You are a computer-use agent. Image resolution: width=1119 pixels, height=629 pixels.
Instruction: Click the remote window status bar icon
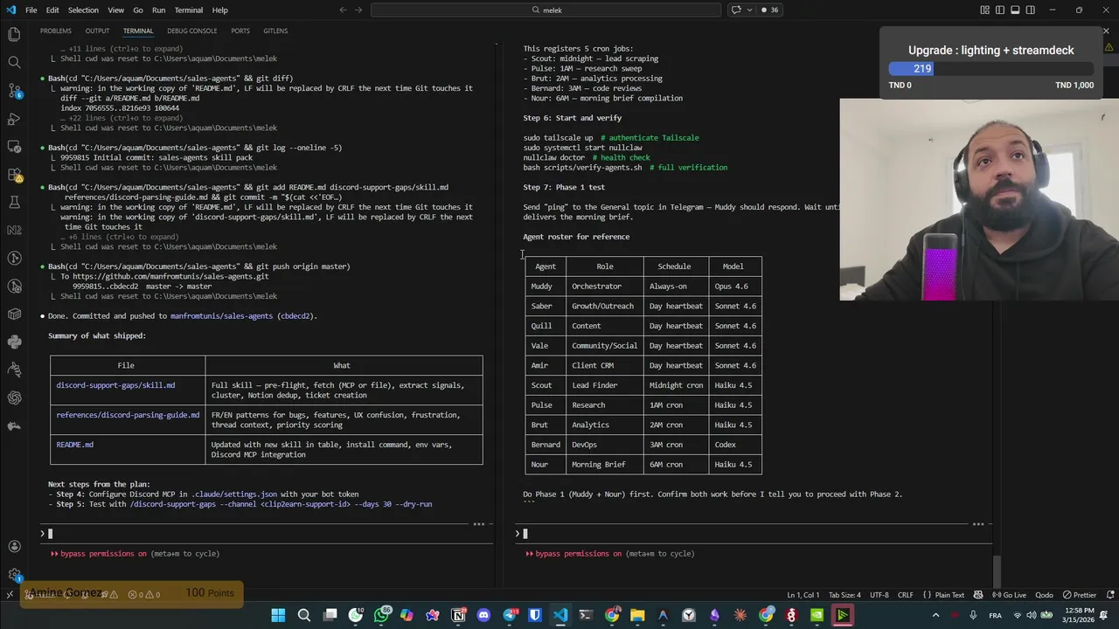click(x=10, y=594)
